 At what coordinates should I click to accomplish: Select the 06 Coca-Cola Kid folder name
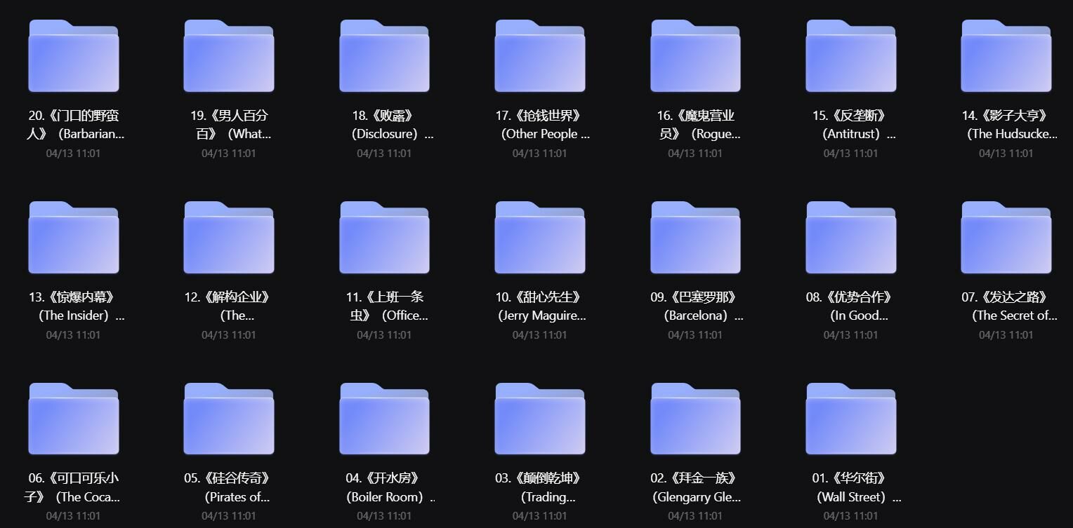coord(73,487)
